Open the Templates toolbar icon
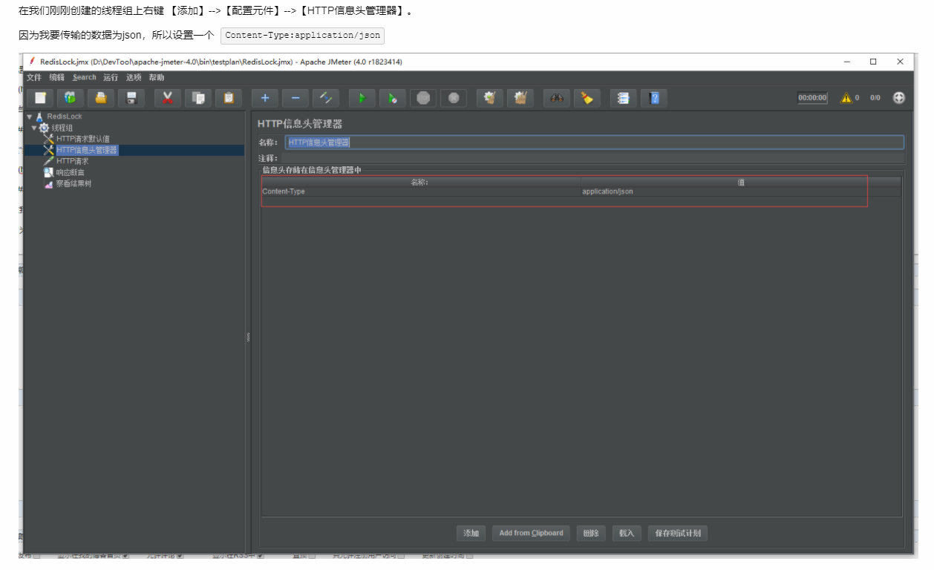This screenshot has width=934, height=570. click(71, 97)
